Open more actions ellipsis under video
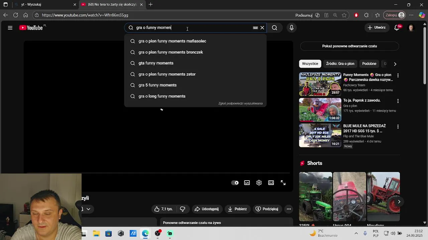 point(289,209)
